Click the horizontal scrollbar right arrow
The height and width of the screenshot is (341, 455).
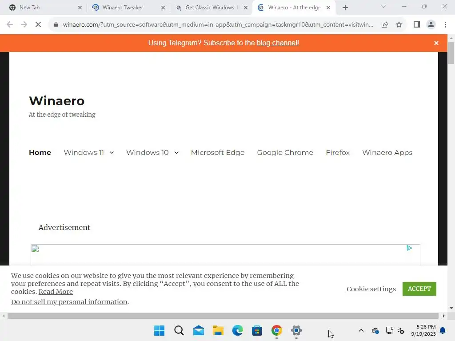pyautogui.click(x=444, y=316)
